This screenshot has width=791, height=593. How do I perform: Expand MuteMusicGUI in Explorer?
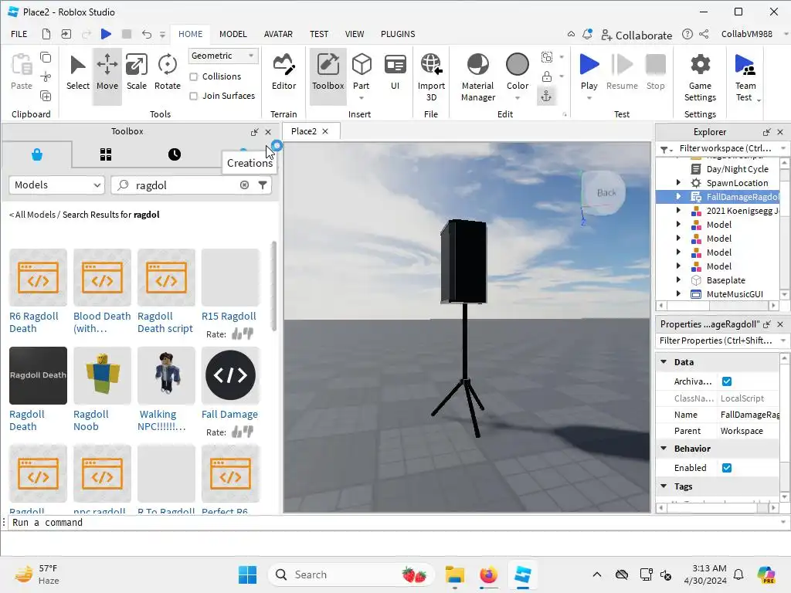click(678, 293)
